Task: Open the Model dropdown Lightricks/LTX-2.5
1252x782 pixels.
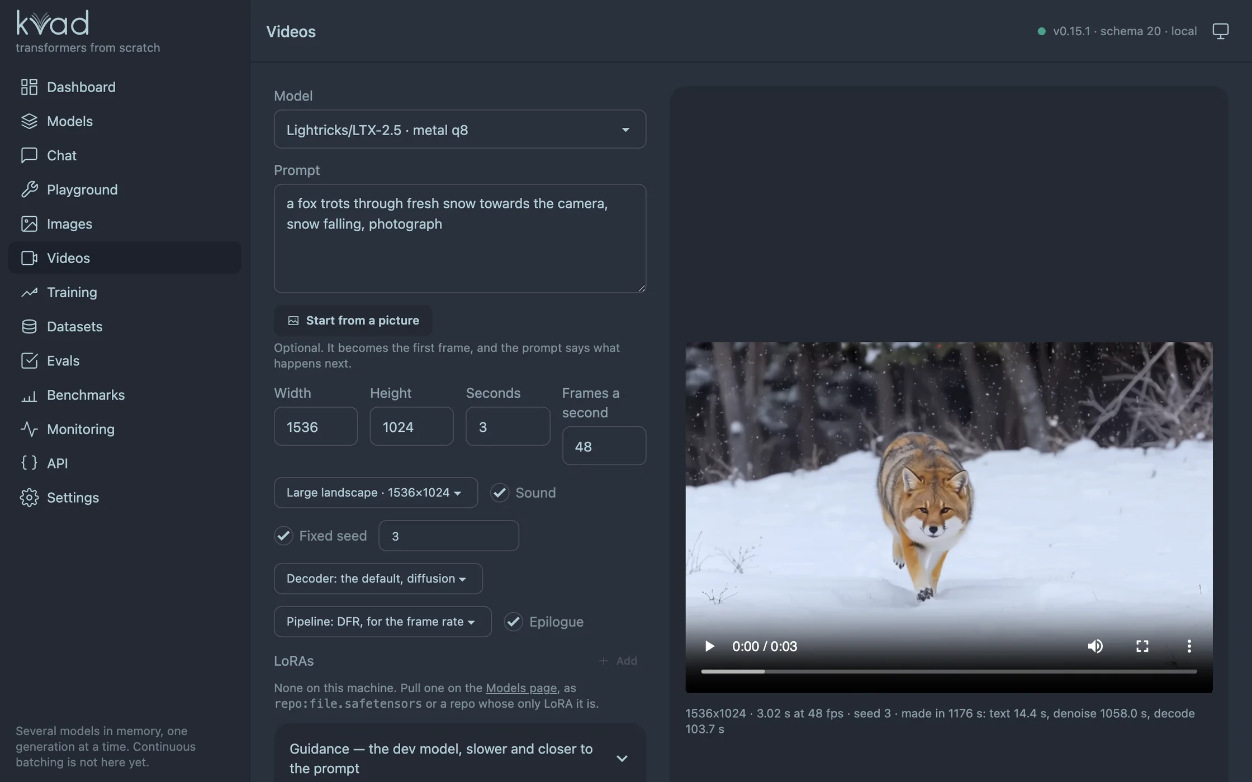Action: [x=459, y=130]
